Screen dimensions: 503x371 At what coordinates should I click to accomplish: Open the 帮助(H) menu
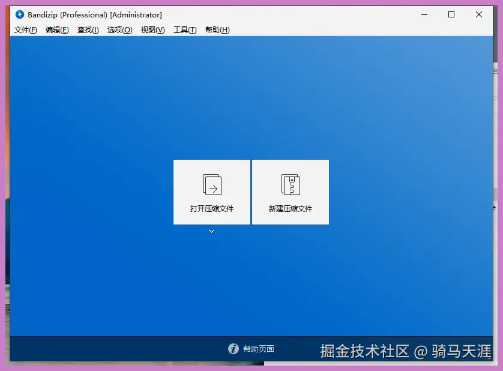click(217, 30)
